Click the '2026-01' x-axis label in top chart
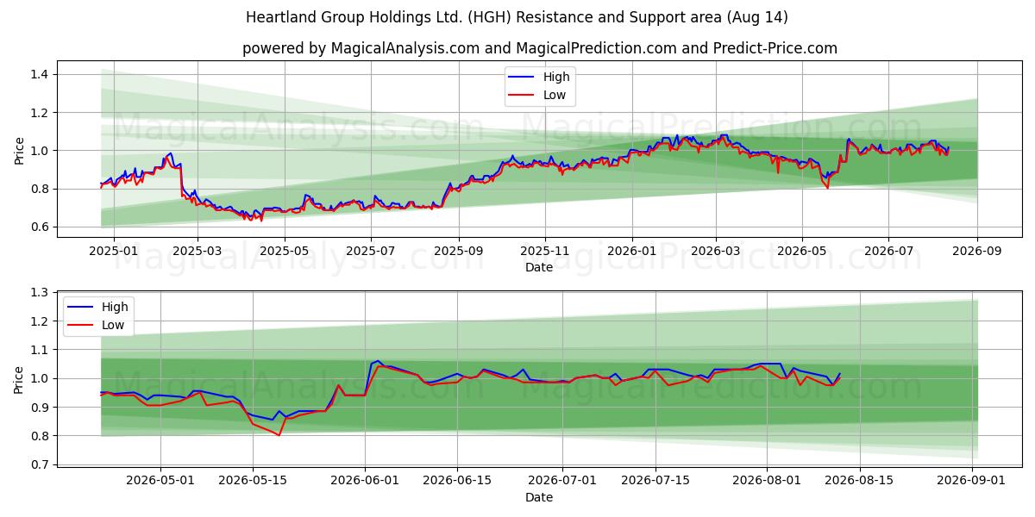The image size is (1035, 517). [x=631, y=251]
